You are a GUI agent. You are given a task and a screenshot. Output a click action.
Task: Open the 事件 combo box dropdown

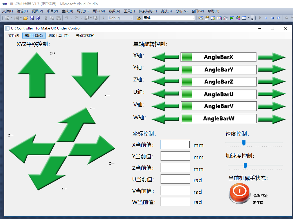pyautogui.click(x=193, y=18)
